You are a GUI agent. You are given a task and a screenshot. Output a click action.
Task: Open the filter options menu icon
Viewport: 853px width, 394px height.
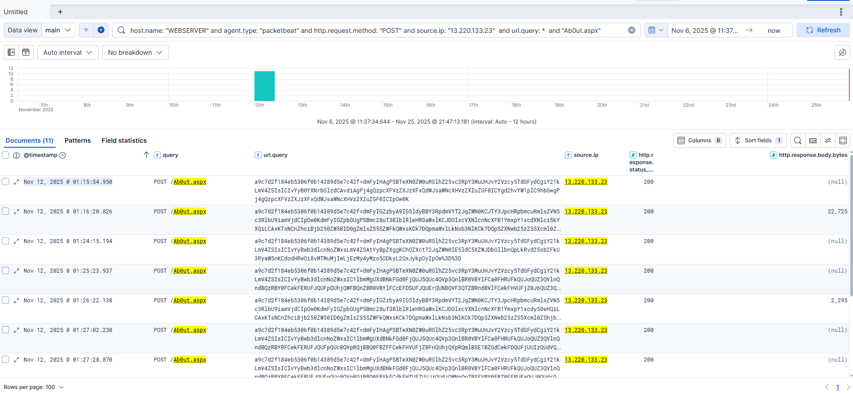(x=86, y=30)
